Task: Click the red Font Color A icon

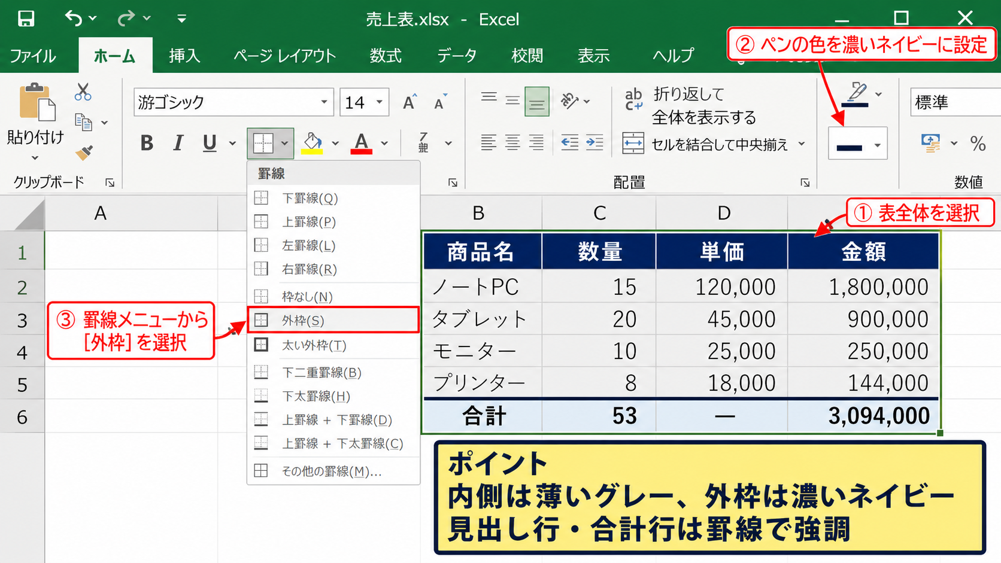Action: click(361, 143)
